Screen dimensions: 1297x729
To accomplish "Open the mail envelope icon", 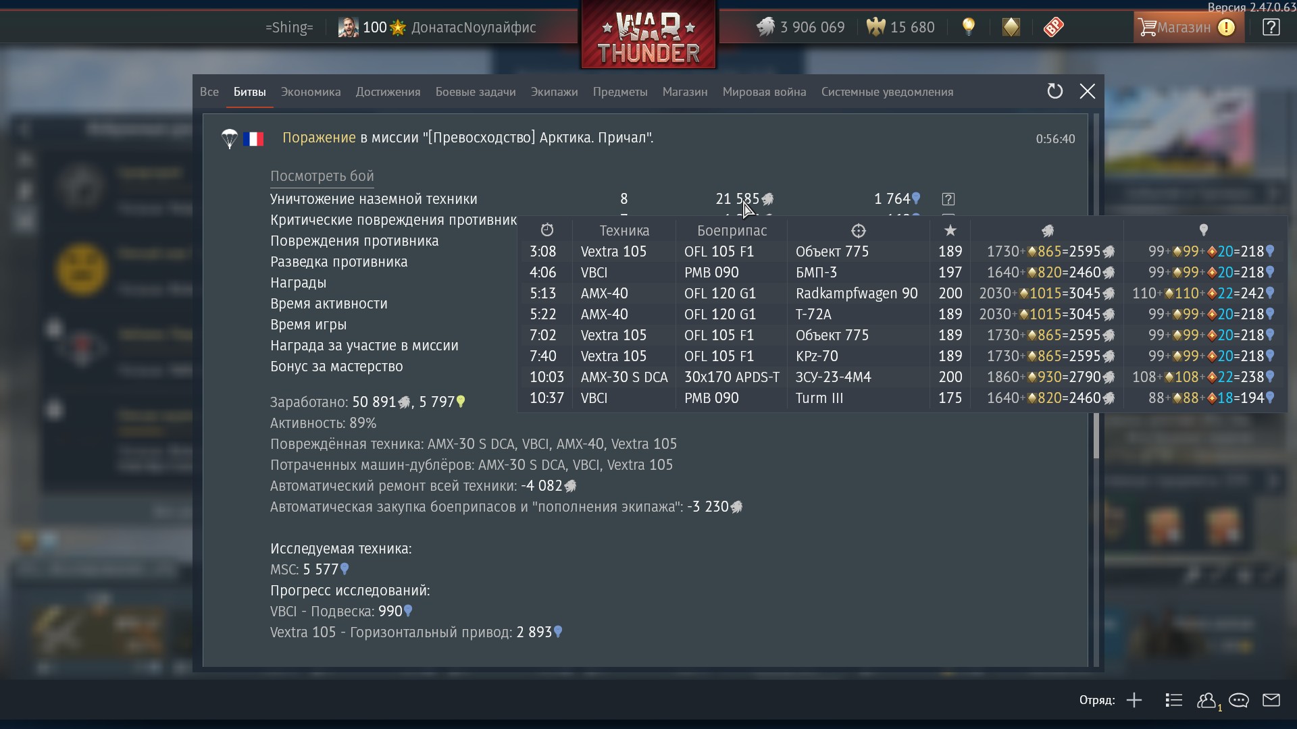I will (1271, 700).
